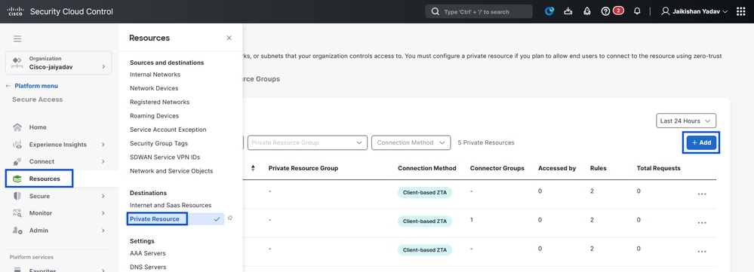Open Internet and Saas Resources
This screenshot has width=754, height=272.
click(171, 205)
